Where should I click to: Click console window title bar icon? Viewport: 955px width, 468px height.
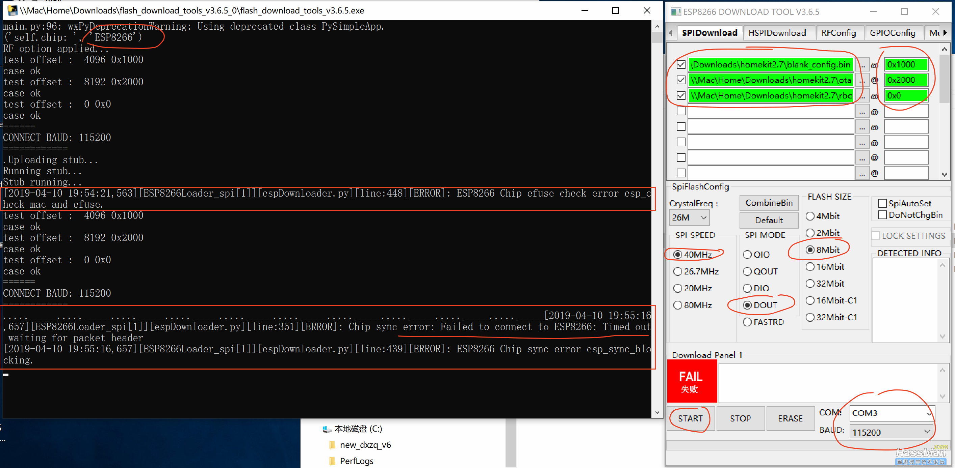tap(12, 10)
